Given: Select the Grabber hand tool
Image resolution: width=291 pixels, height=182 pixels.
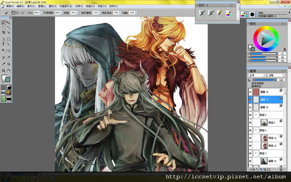Looking at the screenshot, I should point(9,71).
